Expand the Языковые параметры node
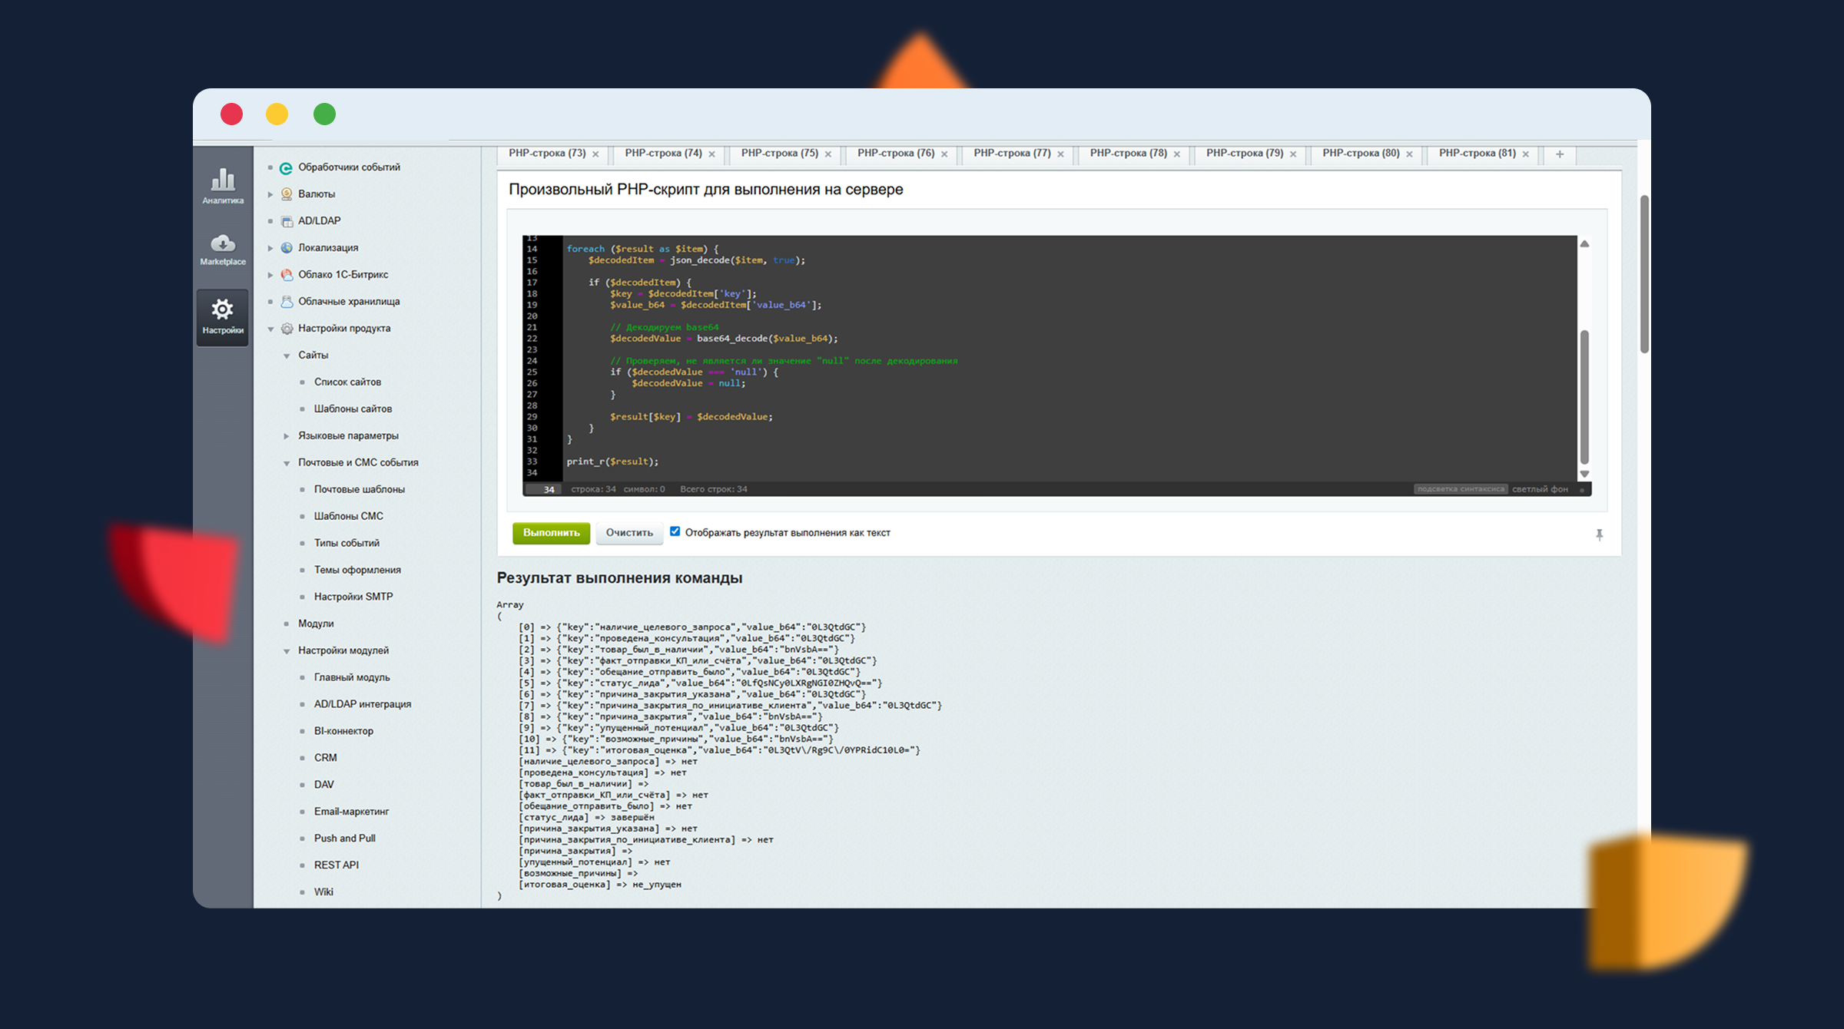The image size is (1844, 1029). click(x=287, y=436)
